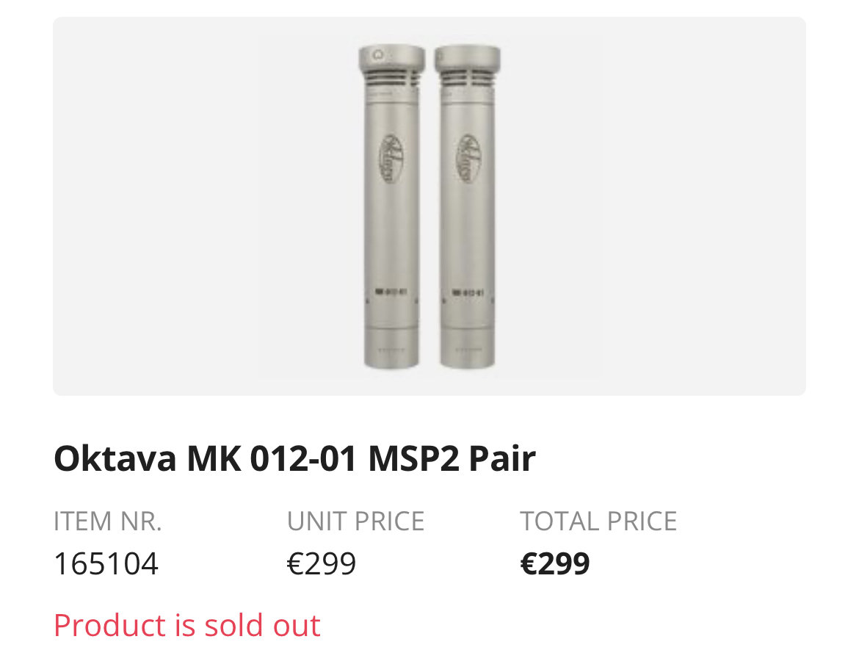Click the circular emblem atop left microphone

[x=378, y=55]
